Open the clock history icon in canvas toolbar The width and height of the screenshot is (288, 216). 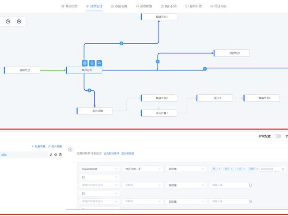tap(8, 22)
